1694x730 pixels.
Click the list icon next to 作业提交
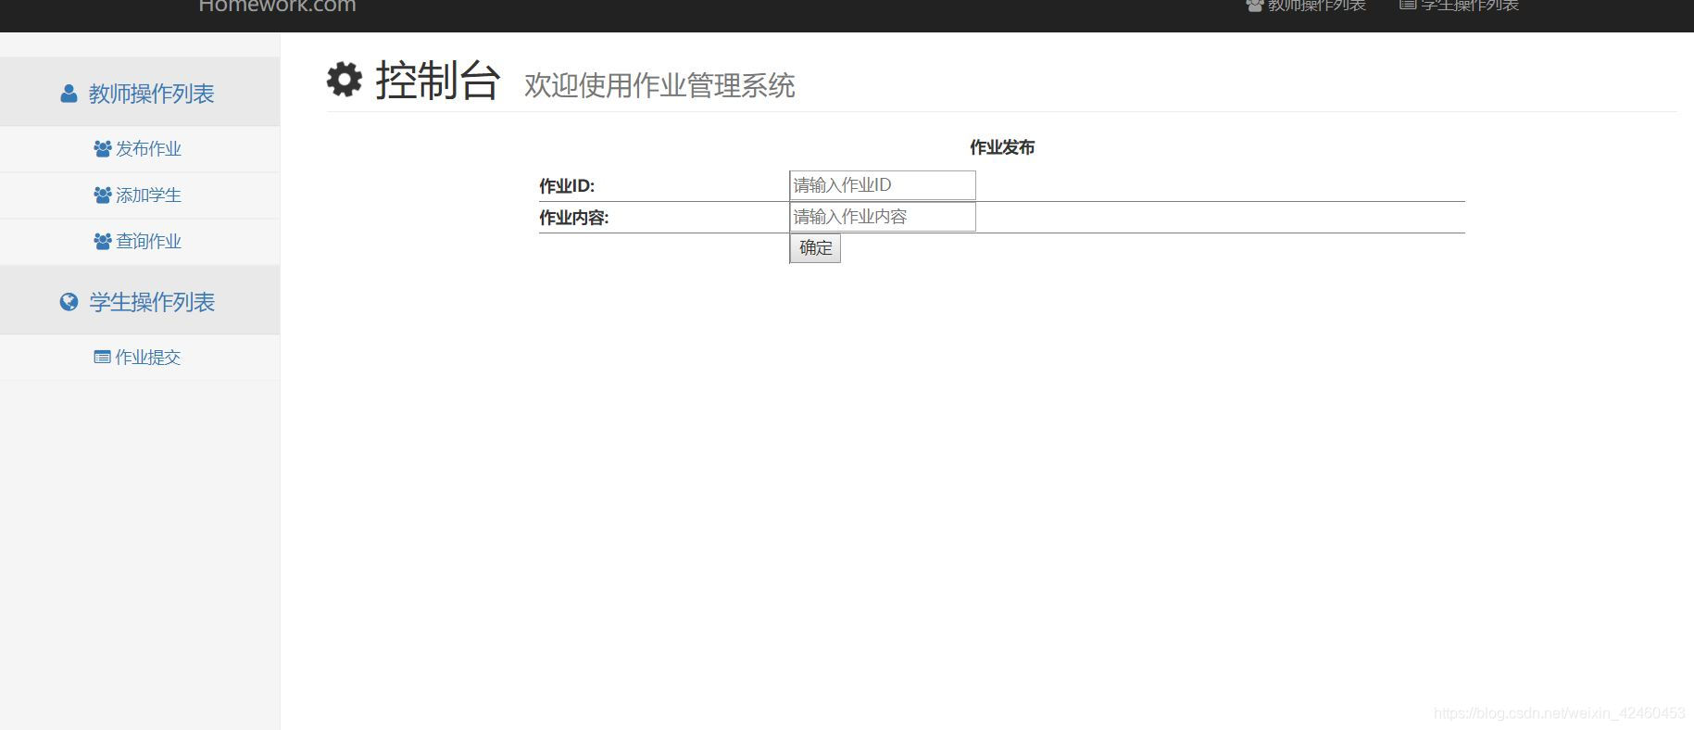point(103,357)
